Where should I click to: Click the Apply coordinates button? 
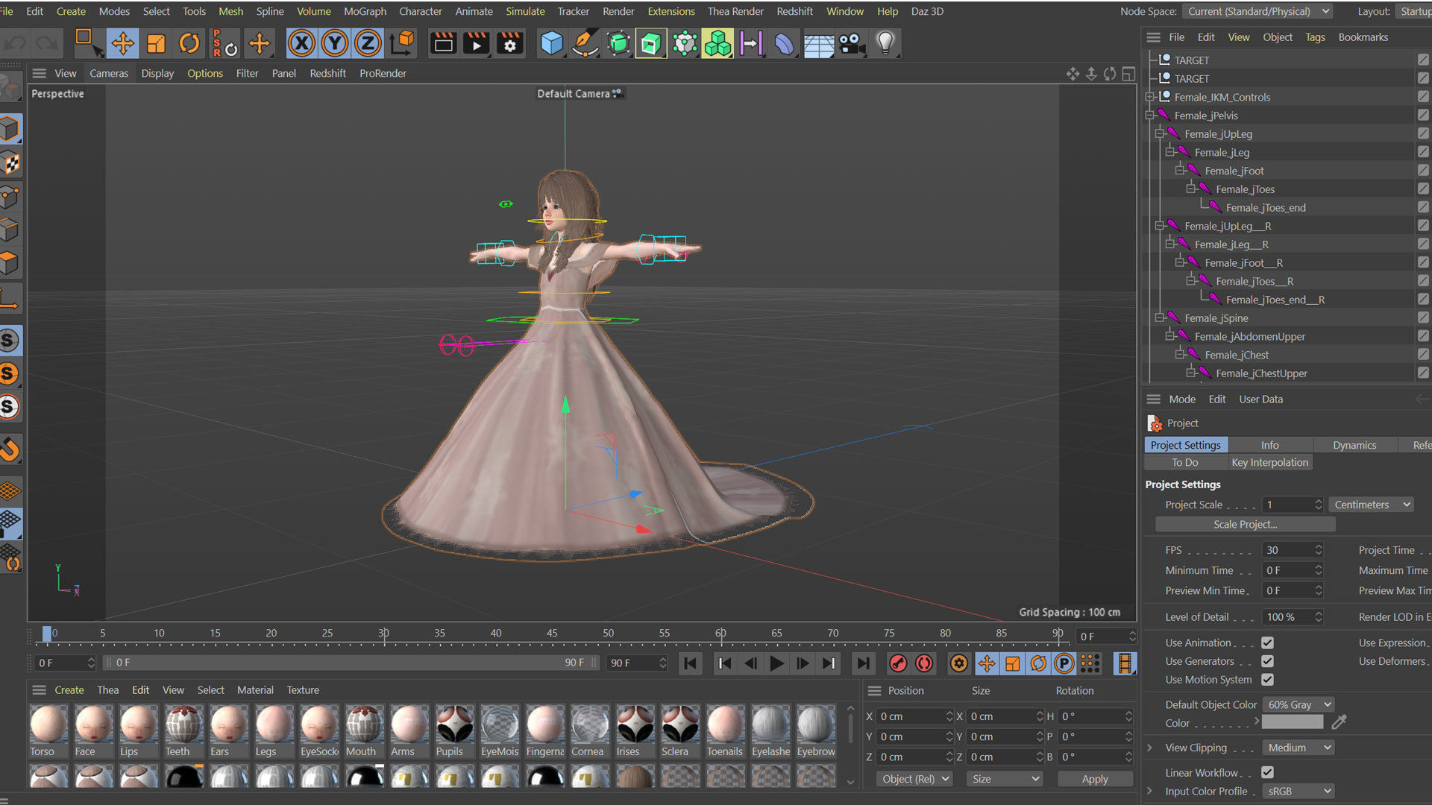pos(1095,779)
